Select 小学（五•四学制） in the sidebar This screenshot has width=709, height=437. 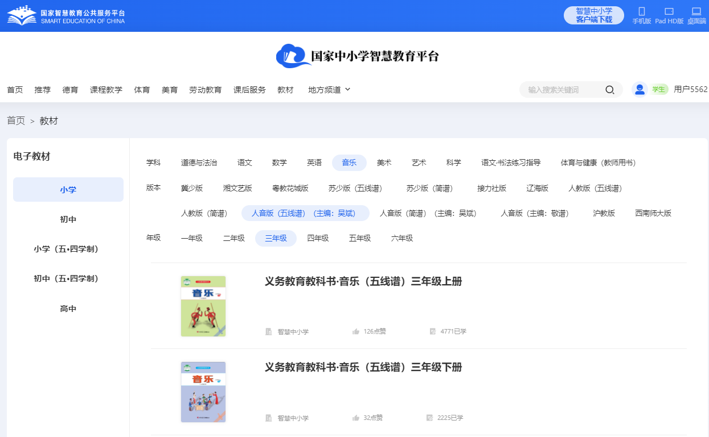point(68,249)
